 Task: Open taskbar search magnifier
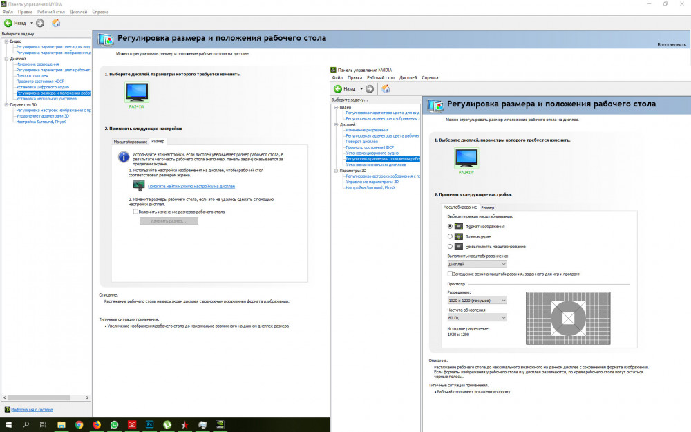click(26, 425)
